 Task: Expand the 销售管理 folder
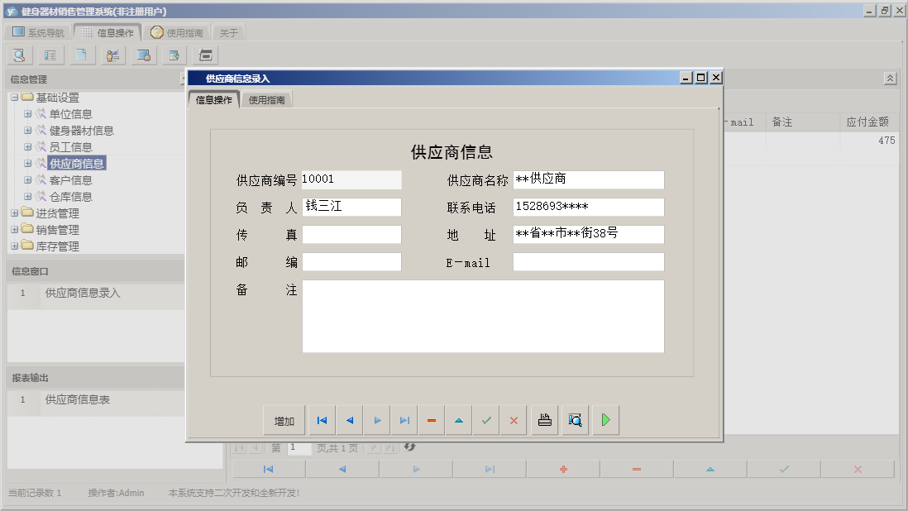tap(14, 229)
